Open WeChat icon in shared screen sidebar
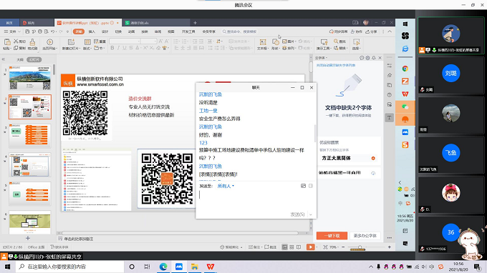This screenshot has height=273, width=487. (x=405, y=106)
